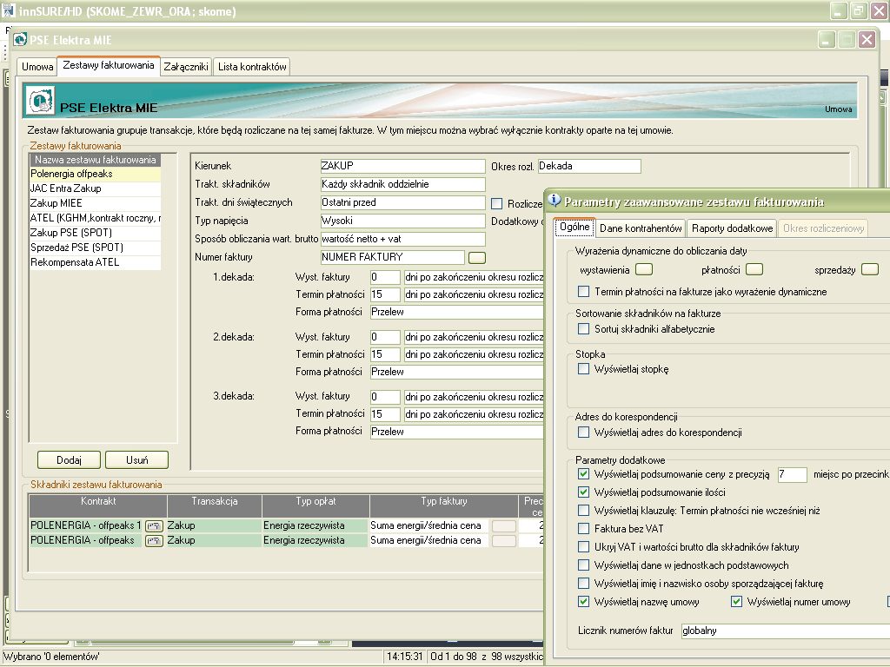Viewport: 890px width, 667px height.
Task: Open Typ napięcia Wysoki field
Action: [402, 221]
